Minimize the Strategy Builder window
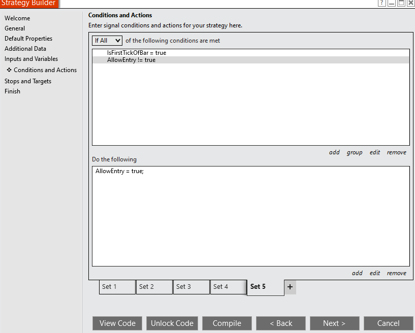Screen dimensions: 415x333 [392, 3]
